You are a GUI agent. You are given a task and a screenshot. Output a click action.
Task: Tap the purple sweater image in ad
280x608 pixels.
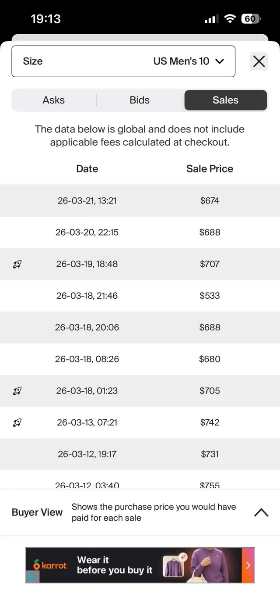click(173, 566)
